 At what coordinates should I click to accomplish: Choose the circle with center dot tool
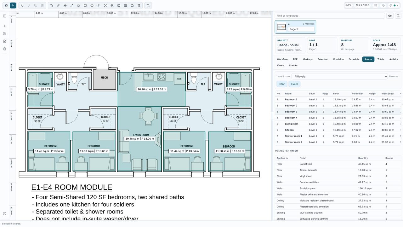92,5
